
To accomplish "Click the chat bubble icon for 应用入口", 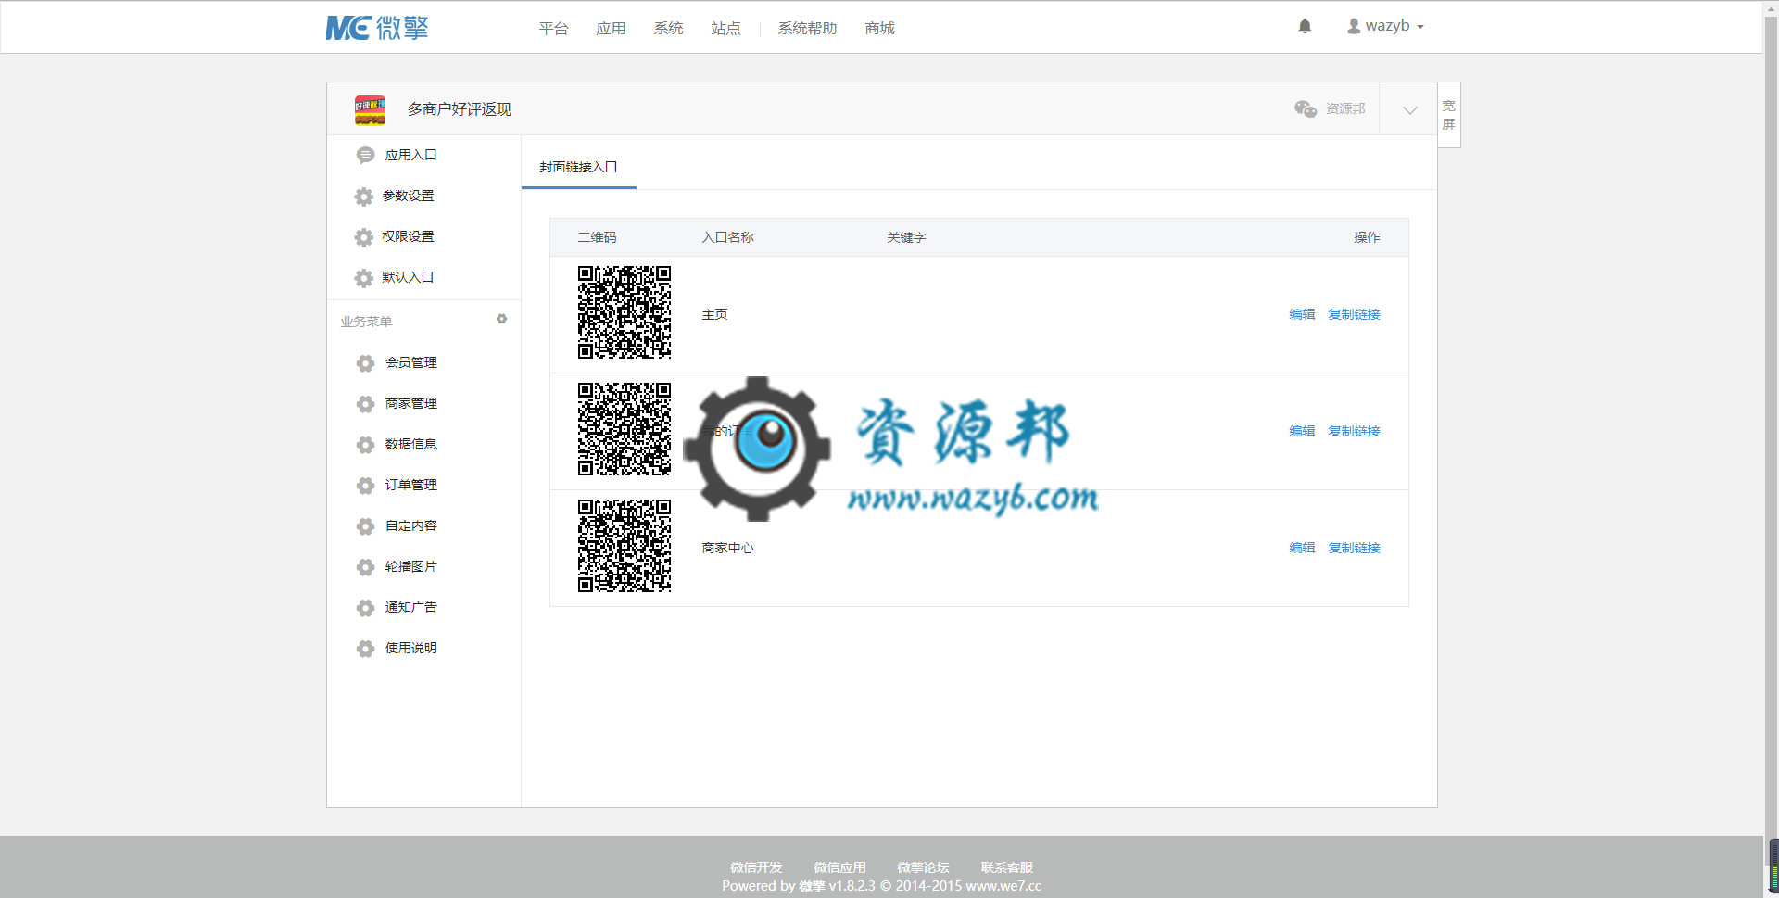I will pos(365,156).
